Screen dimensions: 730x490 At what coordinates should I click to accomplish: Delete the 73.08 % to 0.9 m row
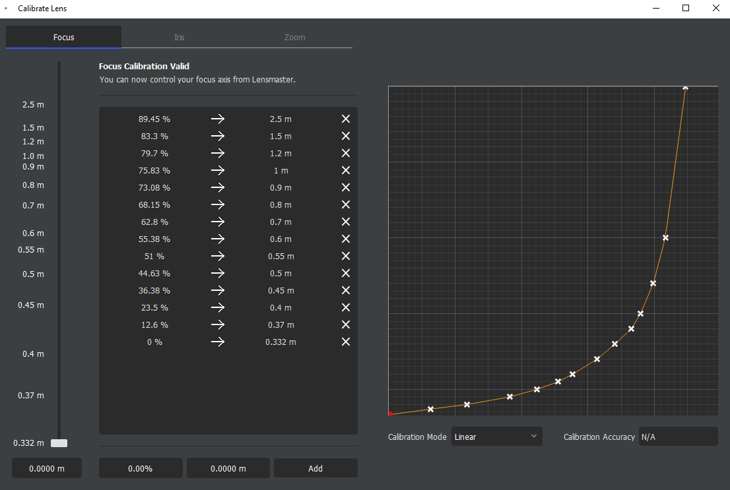point(345,187)
